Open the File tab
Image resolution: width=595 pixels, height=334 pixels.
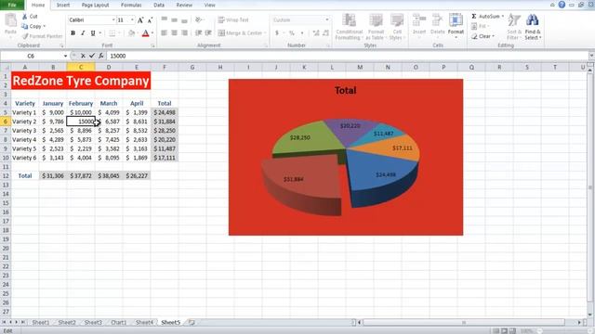pyautogui.click(x=12, y=5)
